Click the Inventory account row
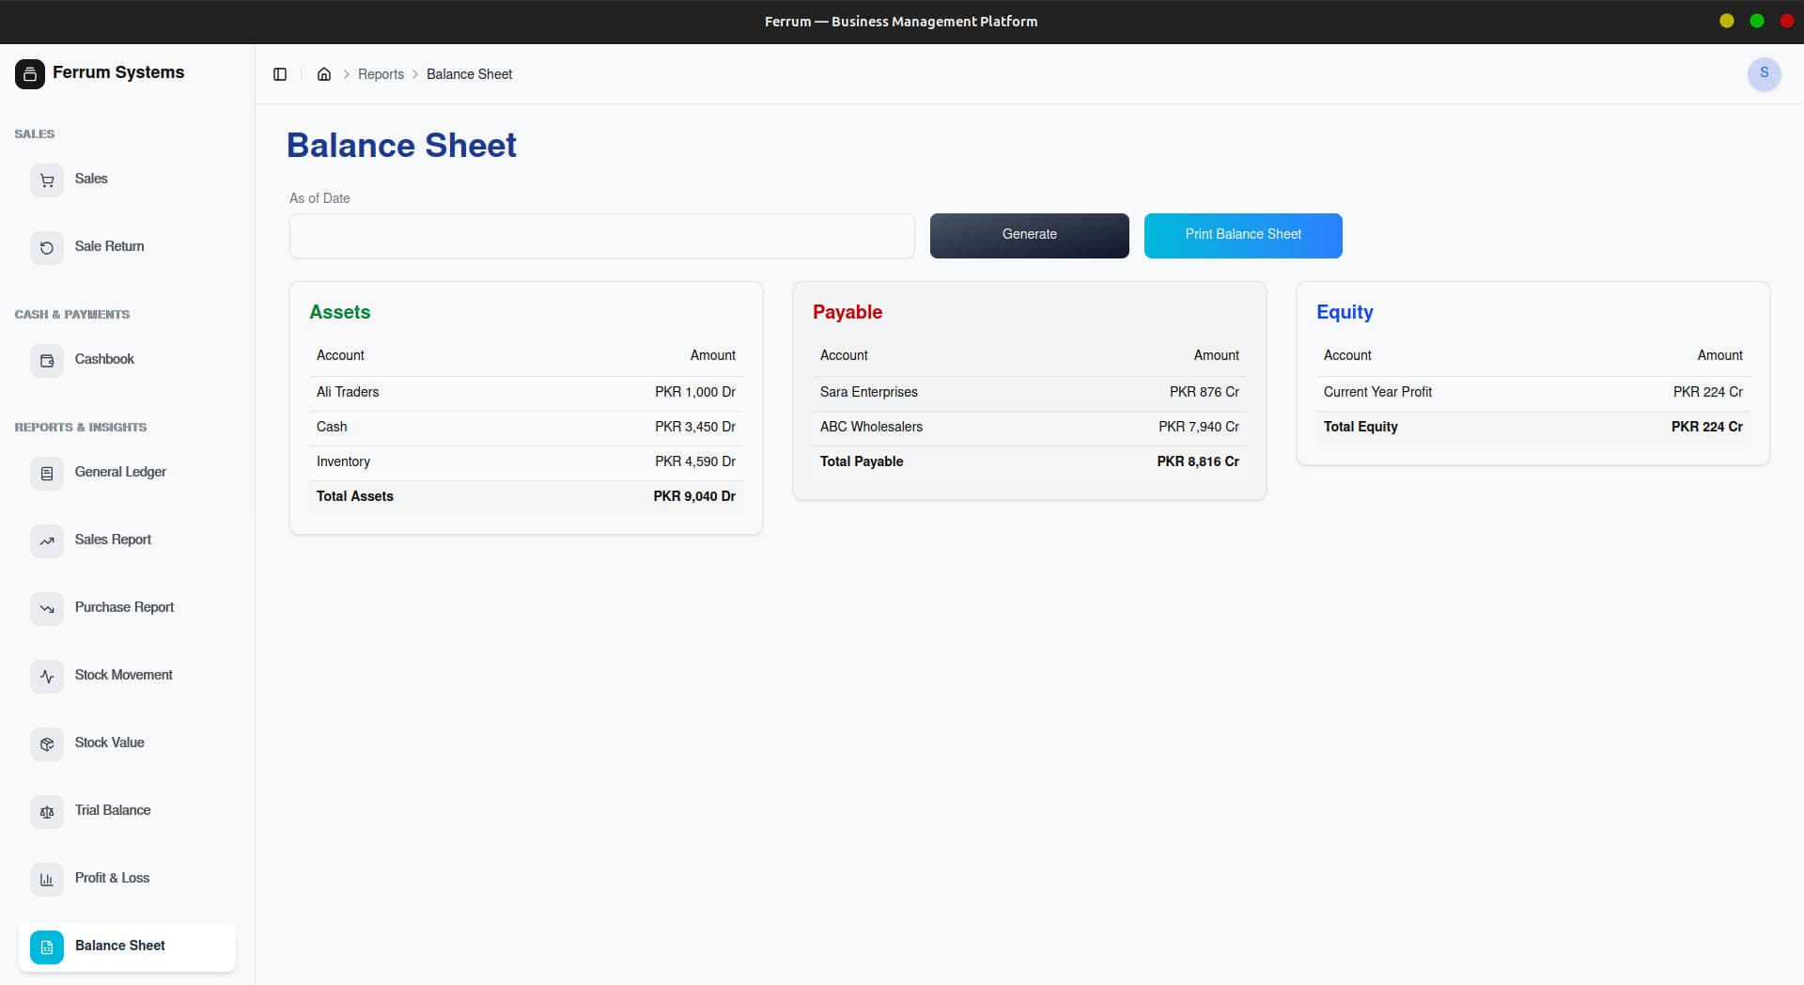The height and width of the screenshot is (985, 1804). [526, 462]
